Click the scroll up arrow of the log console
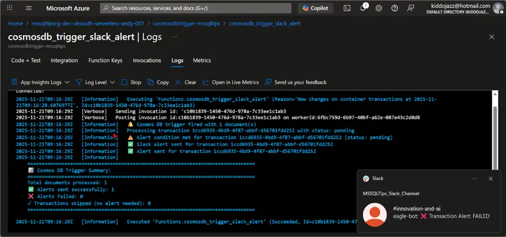Image resolution: width=506 pixels, height=237 pixels. pyautogui.click(x=495, y=94)
